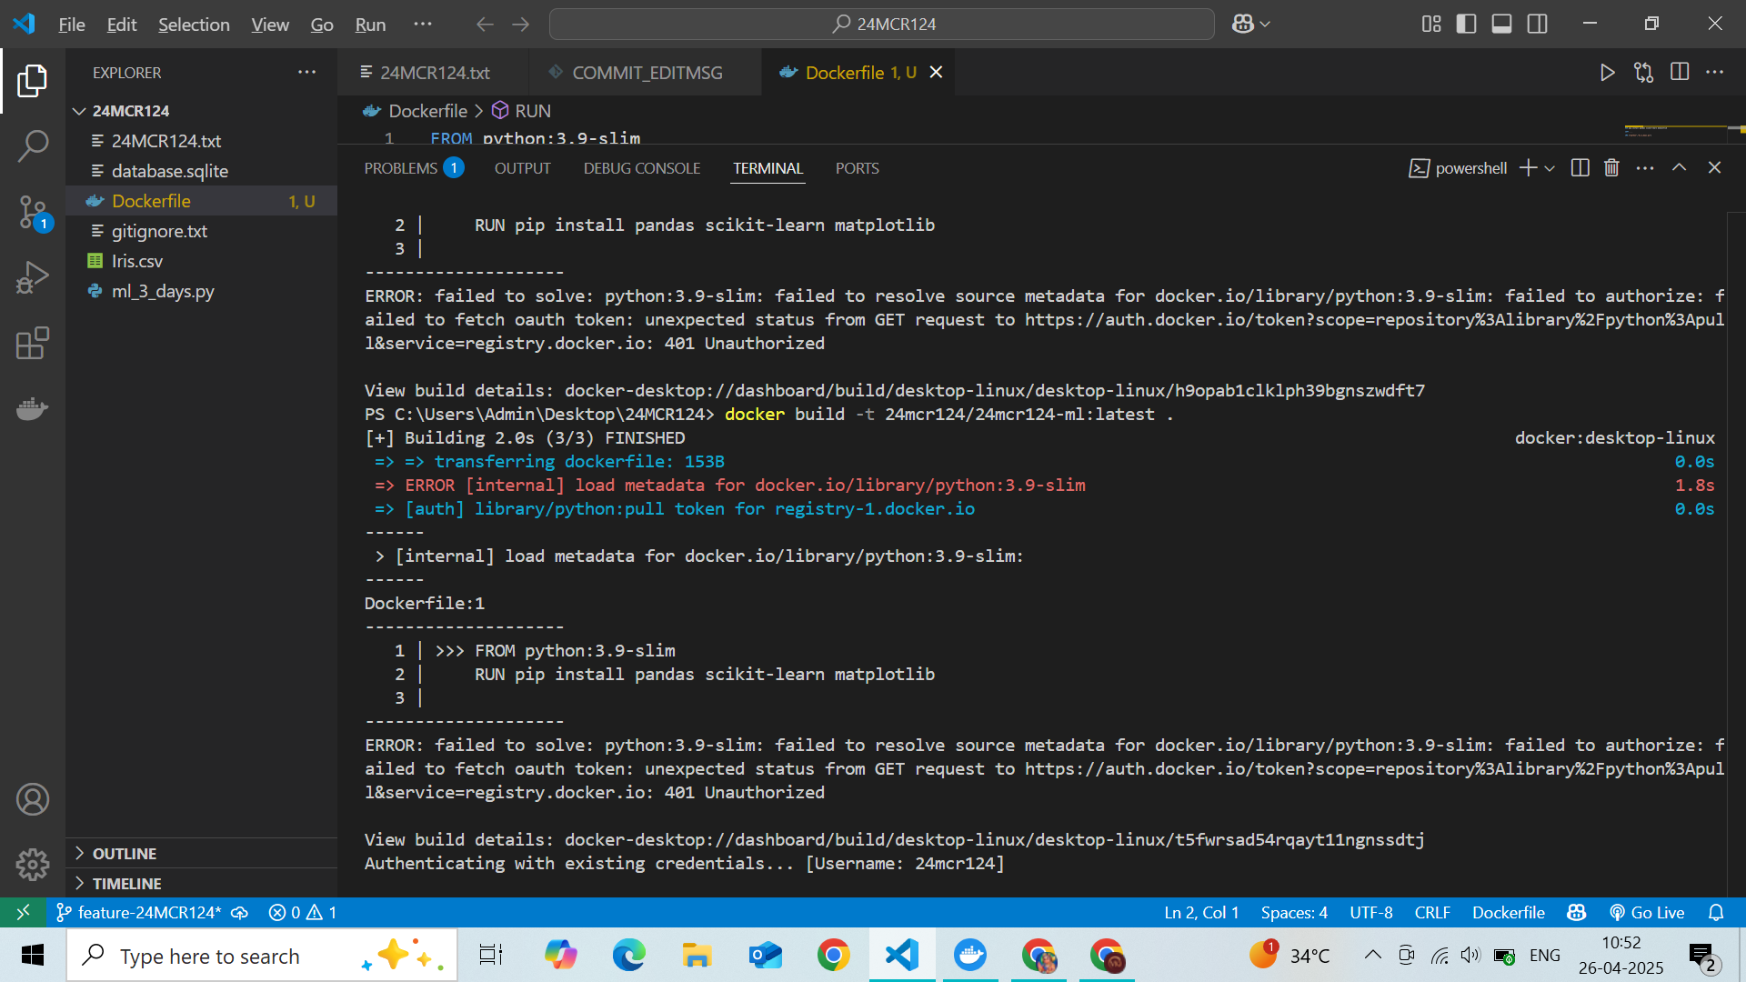Viewport: 1746px width, 982px height.
Task: Open Docker Desktop from the taskbar
Action: [970, 956]
